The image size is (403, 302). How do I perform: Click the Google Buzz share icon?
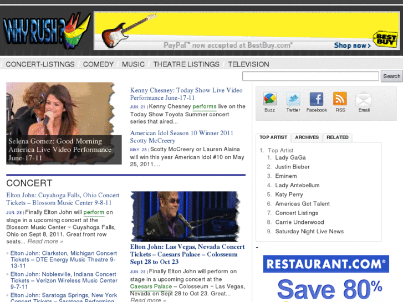[x=269, y=99]
